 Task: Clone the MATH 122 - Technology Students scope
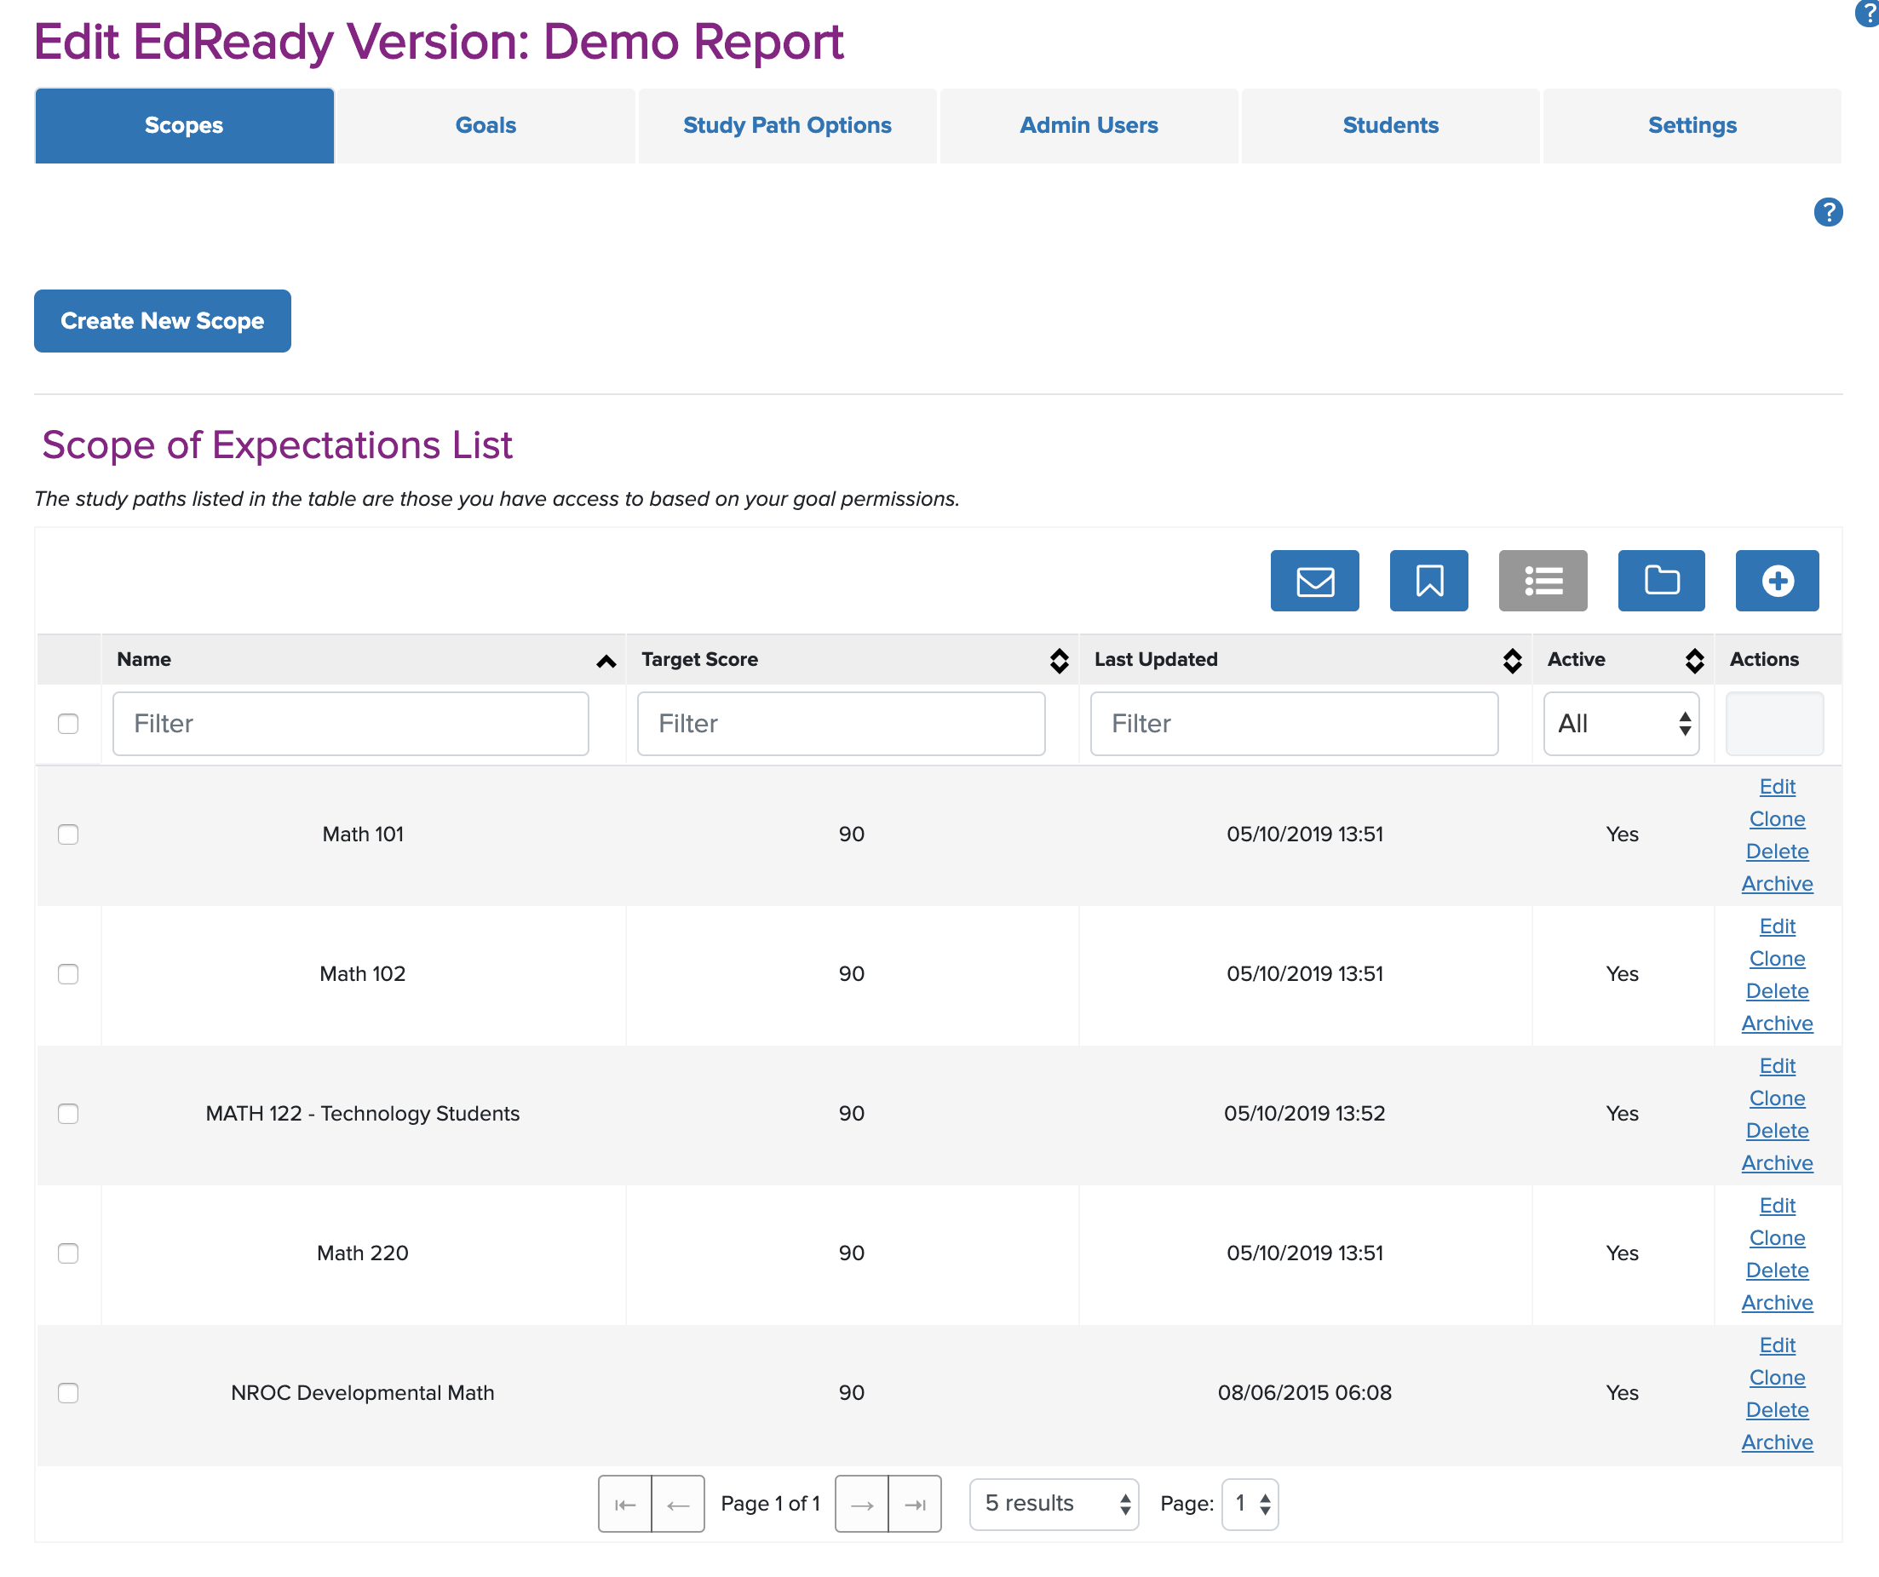click(1777, 1098)
